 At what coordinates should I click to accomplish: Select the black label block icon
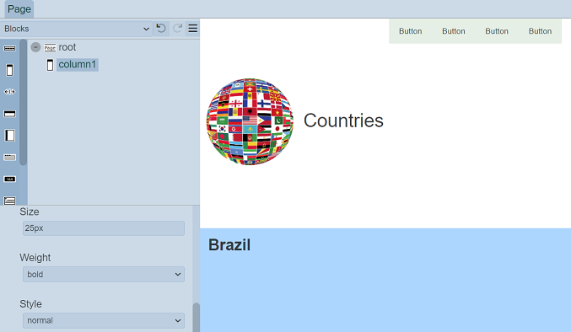point(10,179)
